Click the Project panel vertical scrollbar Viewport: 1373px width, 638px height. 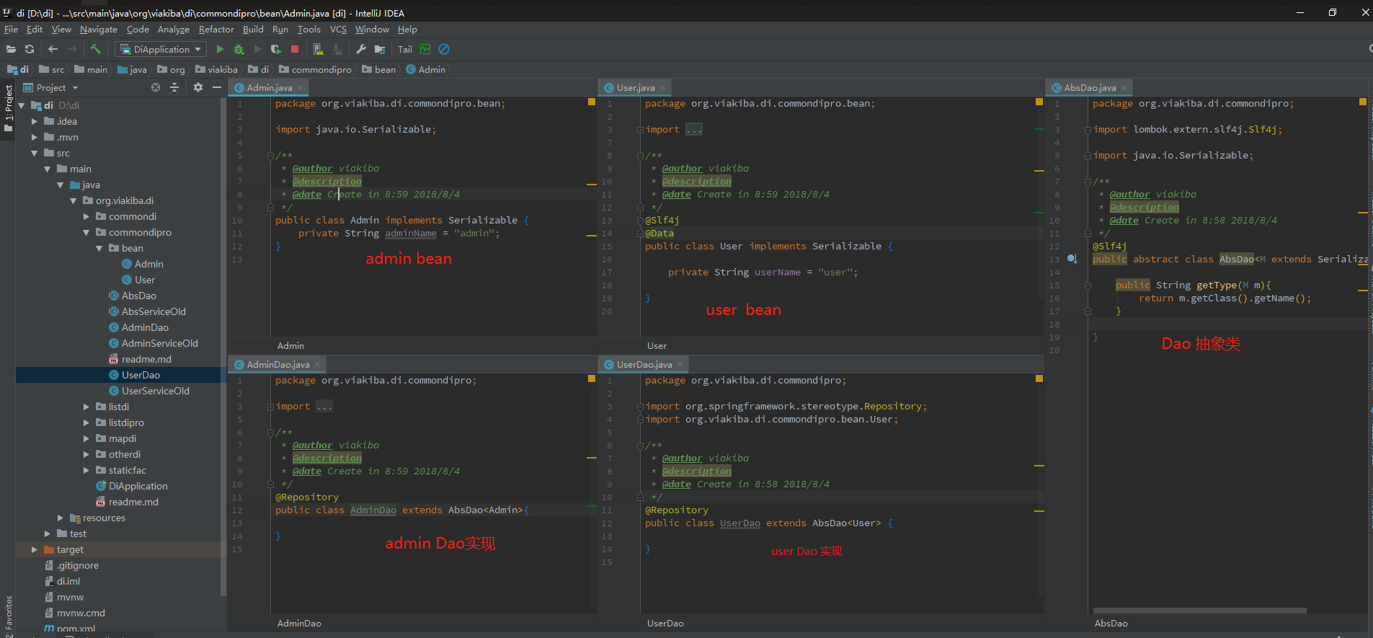tap(223, 346)
